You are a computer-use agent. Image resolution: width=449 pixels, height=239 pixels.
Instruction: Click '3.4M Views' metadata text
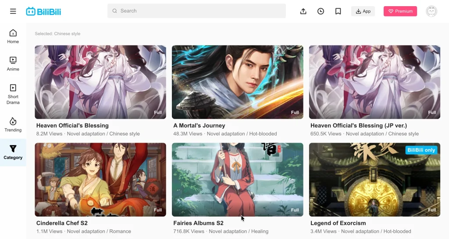[323, 231]
